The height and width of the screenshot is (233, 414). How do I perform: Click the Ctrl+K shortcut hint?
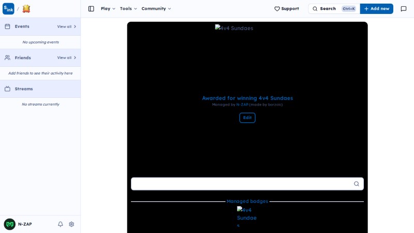pos(348,9)
